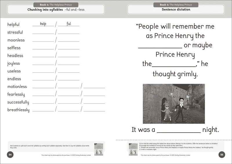The width and height of the screenshot is (232, 164).
Task: Click the "Sentence dictation" heading
Action: [x=176, y=10]
